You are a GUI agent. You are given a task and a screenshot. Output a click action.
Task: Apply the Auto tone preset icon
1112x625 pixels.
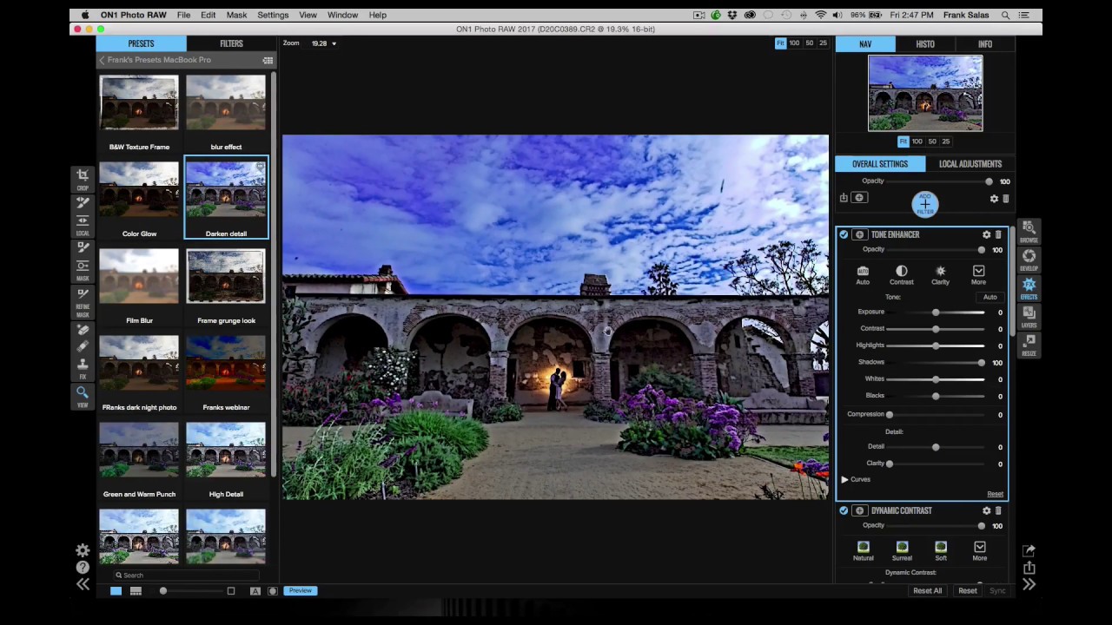pos(863,274)
